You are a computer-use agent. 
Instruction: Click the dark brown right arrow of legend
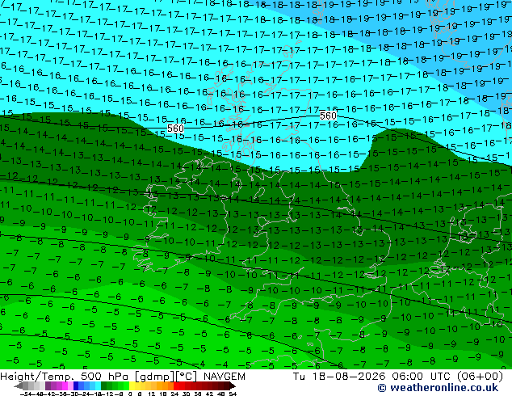233,385
